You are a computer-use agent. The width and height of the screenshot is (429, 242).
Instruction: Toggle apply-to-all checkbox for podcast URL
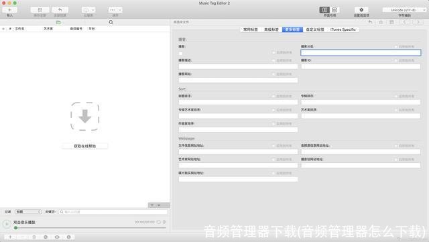click(273, 74)
